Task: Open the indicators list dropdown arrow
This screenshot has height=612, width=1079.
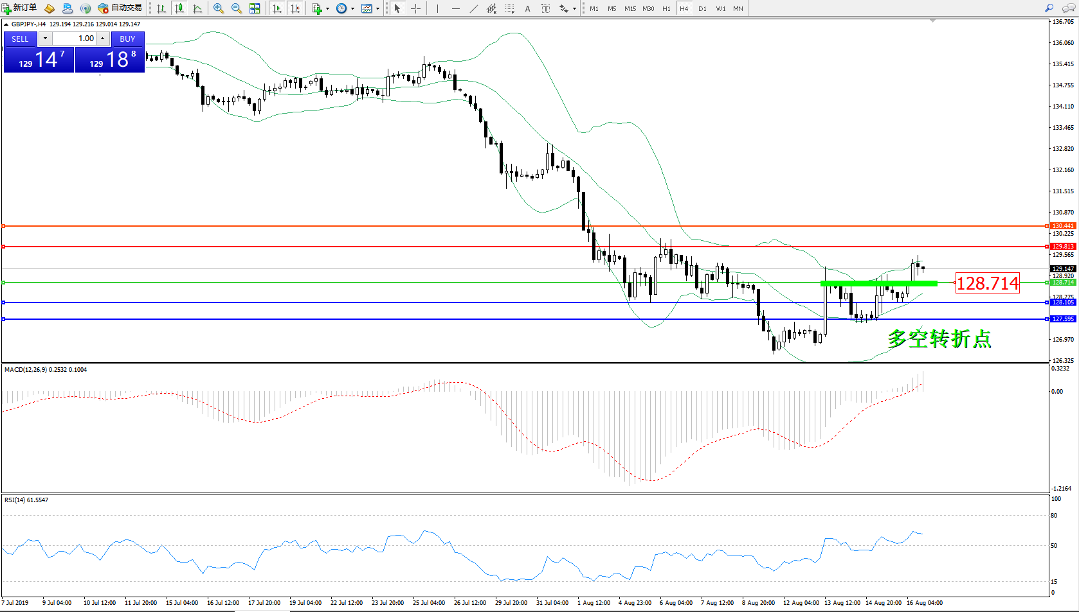Action: [327, 8]
